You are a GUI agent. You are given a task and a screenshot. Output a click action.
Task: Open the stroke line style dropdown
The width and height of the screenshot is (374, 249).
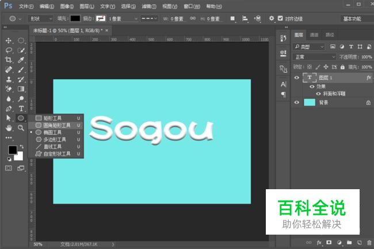tap(149, 18)
